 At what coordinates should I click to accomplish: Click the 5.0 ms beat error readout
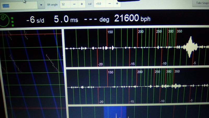point(66,20)
